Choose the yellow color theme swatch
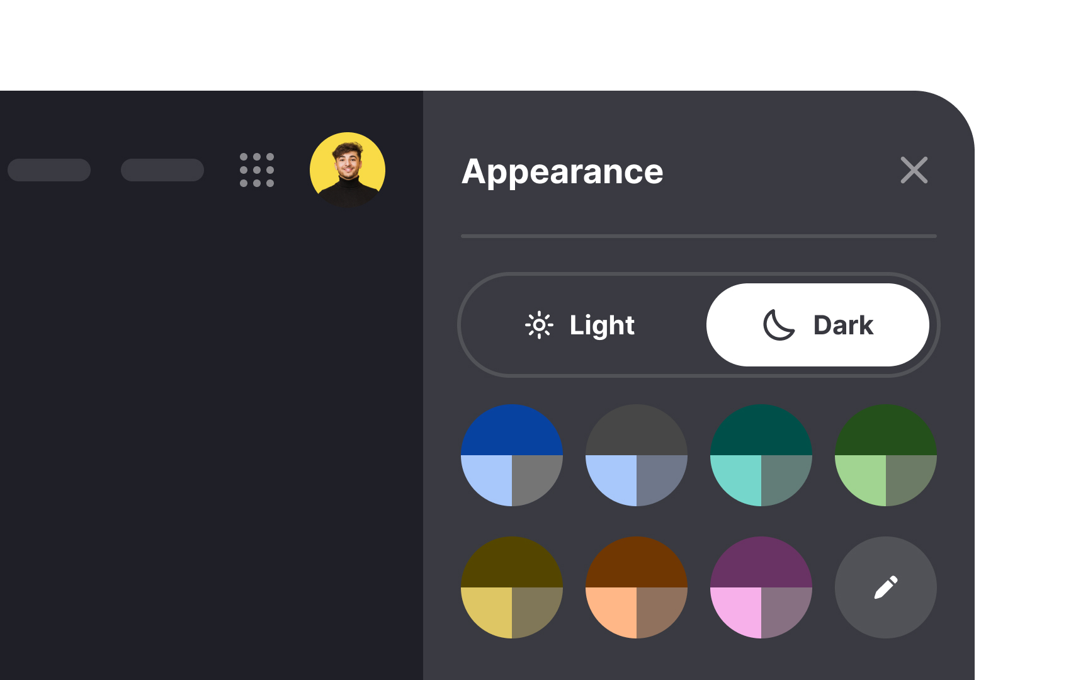This screenshot has width=1088, height=680. tap(512, 587)
